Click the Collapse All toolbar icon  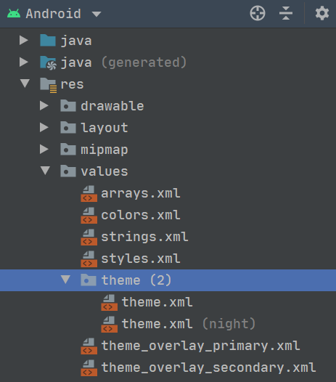pos(286,13)
